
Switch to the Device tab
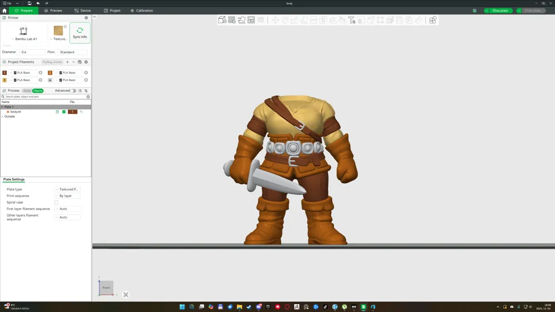83,11
